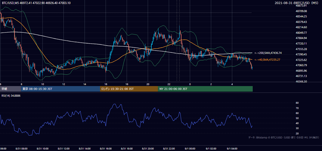Click the 9/1 00:00 time label
The width and height of the screenshot is (322, 151).
(190, 149)
